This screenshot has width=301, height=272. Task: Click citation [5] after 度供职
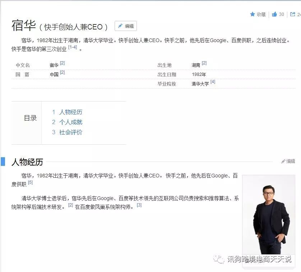point(30,182)
